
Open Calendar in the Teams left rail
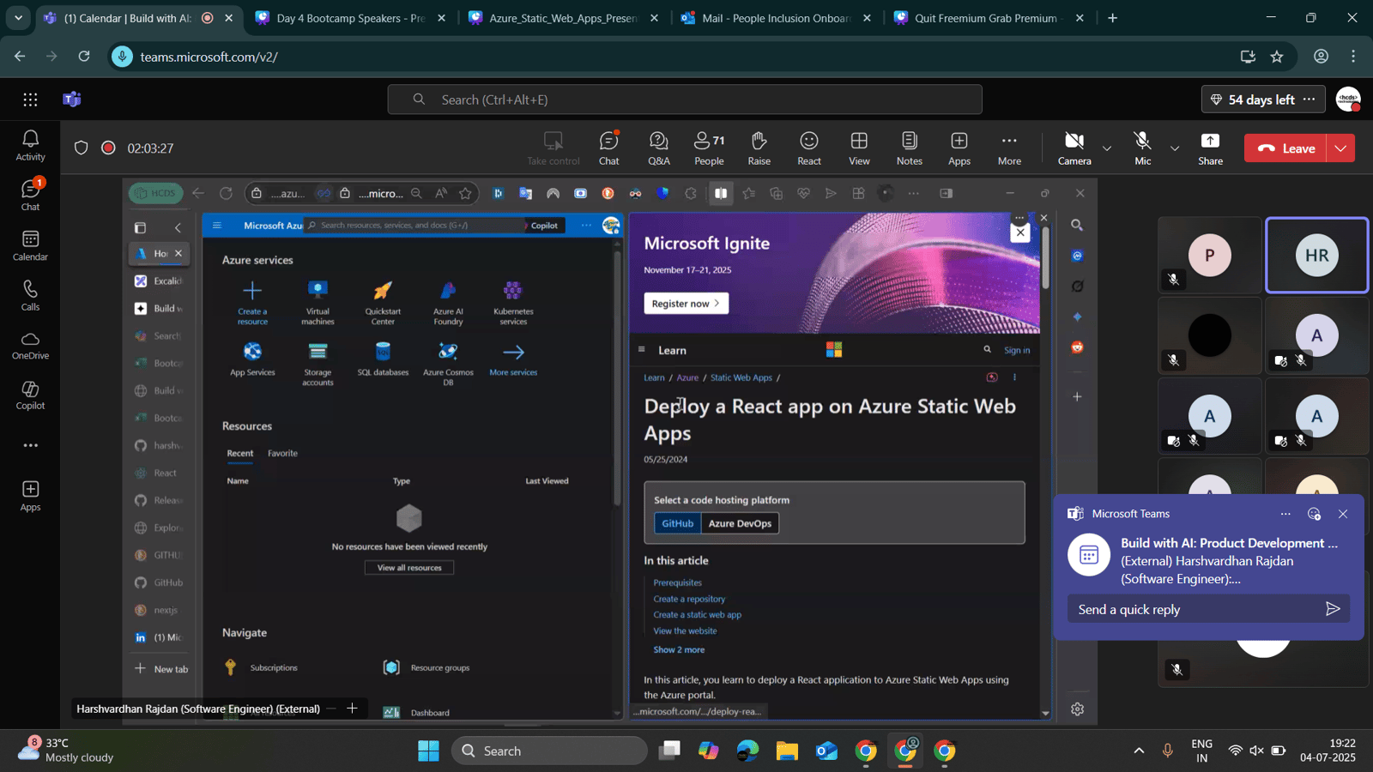[30, 245]
